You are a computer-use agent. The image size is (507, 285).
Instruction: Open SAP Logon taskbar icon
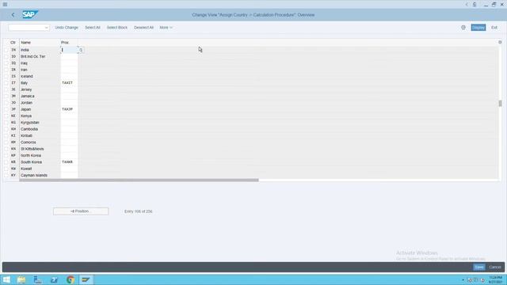[x=86, y=279]
